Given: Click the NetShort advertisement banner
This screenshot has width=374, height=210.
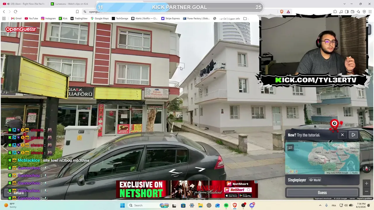Looking at the screenshot, I should point(187,189).
